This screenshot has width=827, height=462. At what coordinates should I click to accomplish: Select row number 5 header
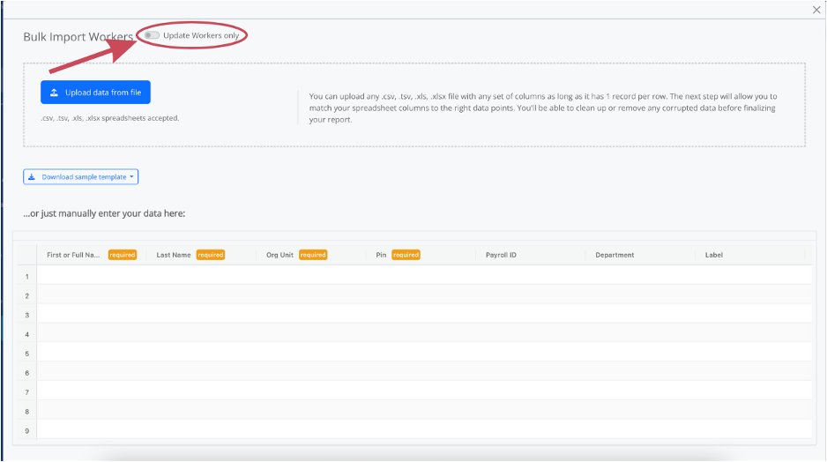(27, 354)
